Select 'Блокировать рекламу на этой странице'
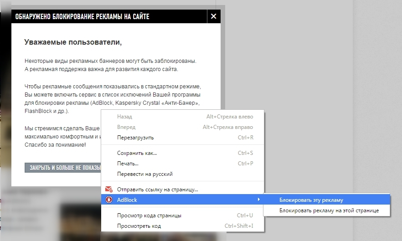Image resolution: width=402 pixels, height=241 pixels. click(x=329, y=210)
